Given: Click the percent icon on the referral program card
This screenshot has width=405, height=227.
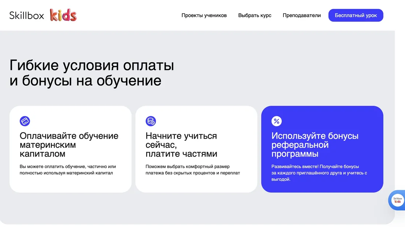Looking at the screenshot, I should (277, 121).
